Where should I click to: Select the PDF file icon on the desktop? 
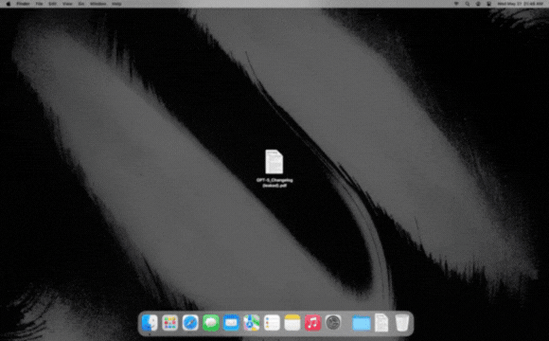[x=274, y=162]
